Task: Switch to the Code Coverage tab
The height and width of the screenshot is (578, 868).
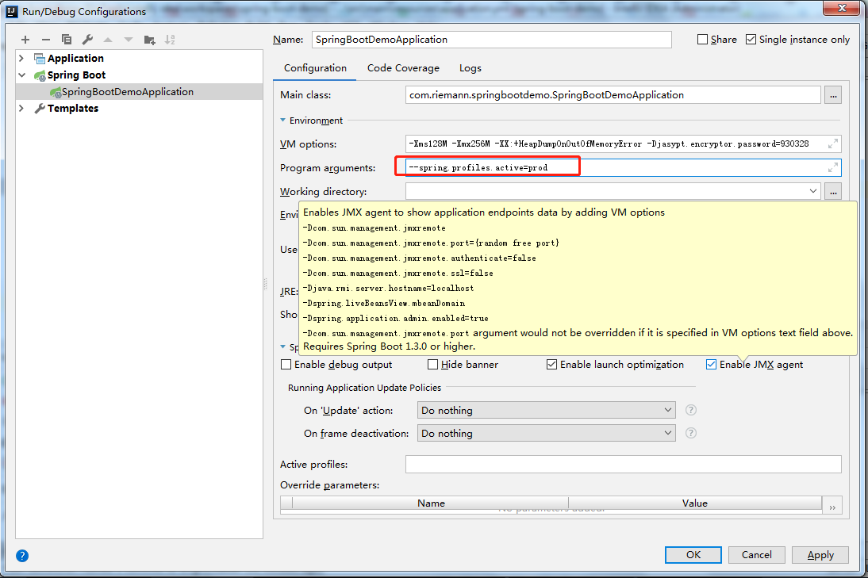Action: tap(403, 68)
